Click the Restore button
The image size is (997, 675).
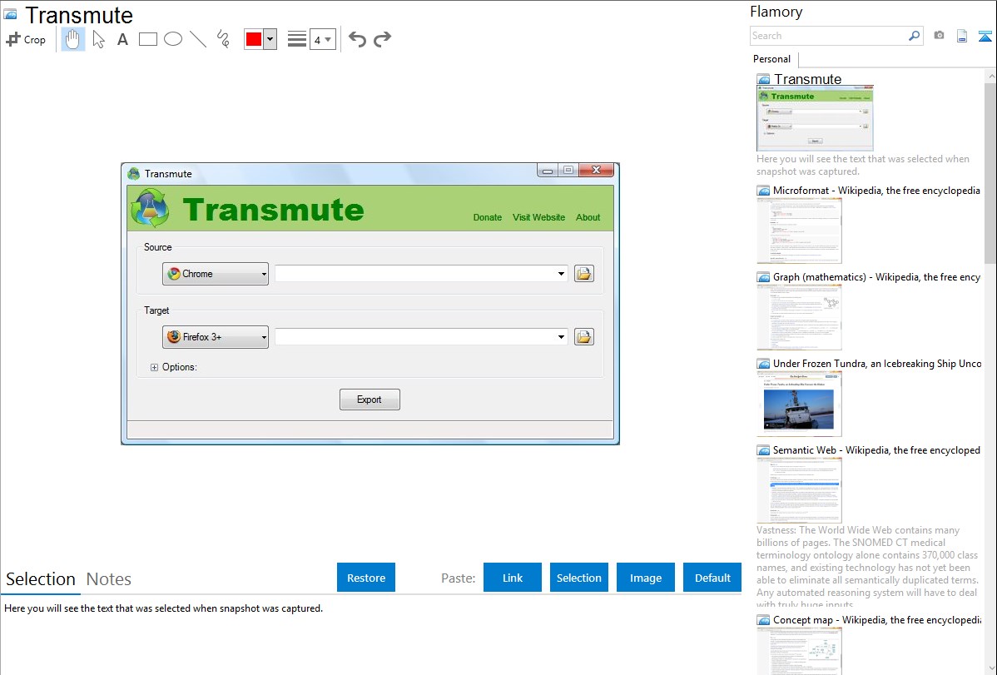(x=366, y=578)
